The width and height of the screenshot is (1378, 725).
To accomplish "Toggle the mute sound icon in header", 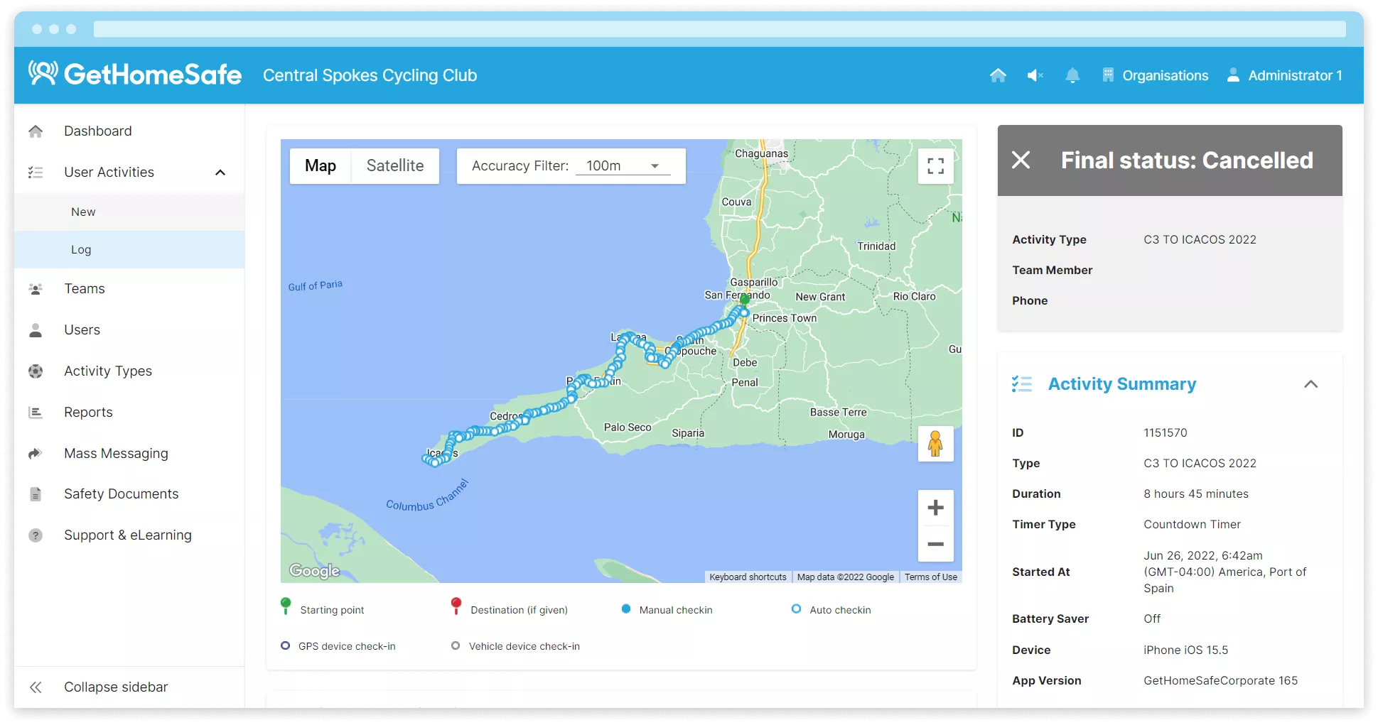I will 1035,75.
